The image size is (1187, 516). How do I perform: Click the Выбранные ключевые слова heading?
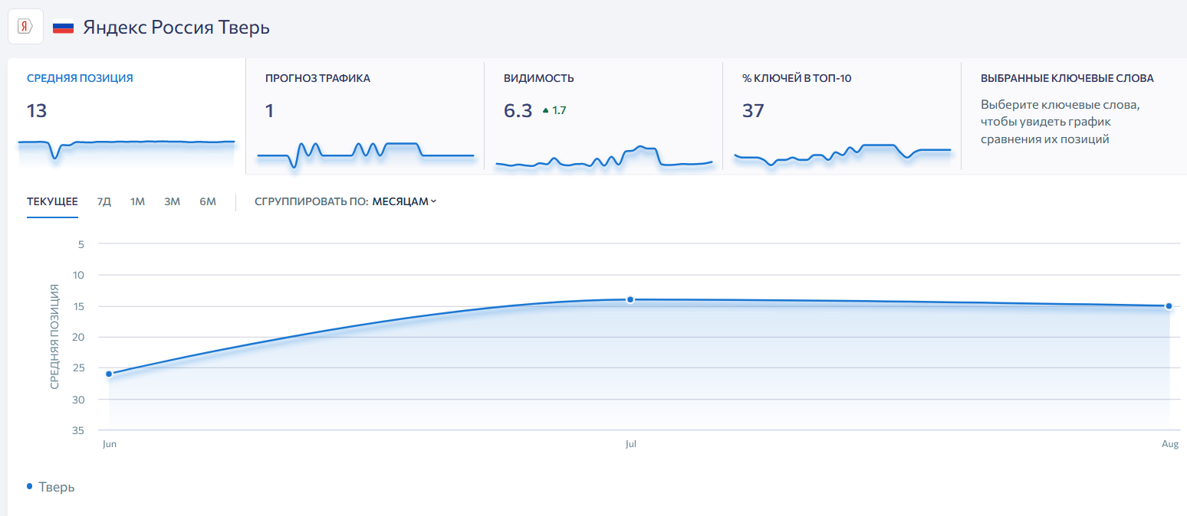point(1067,78)
